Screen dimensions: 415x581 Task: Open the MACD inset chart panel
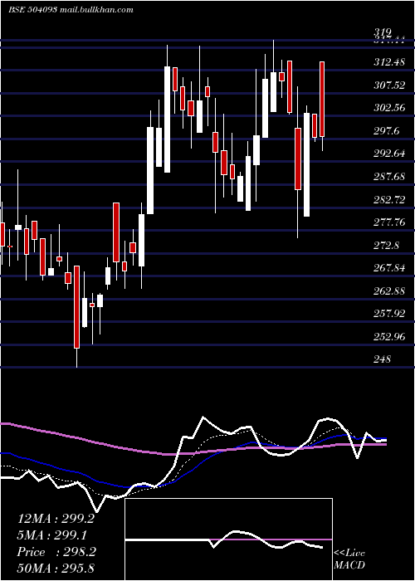click(x=228, y=539)
